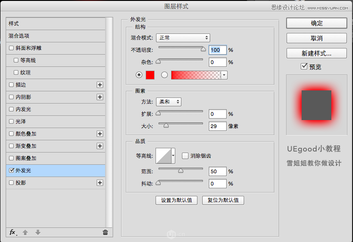Image resolution: width=353 pixels, height=242 pixels.
Task: Click the move effect up arrow
Action: (x=25, y=232)
